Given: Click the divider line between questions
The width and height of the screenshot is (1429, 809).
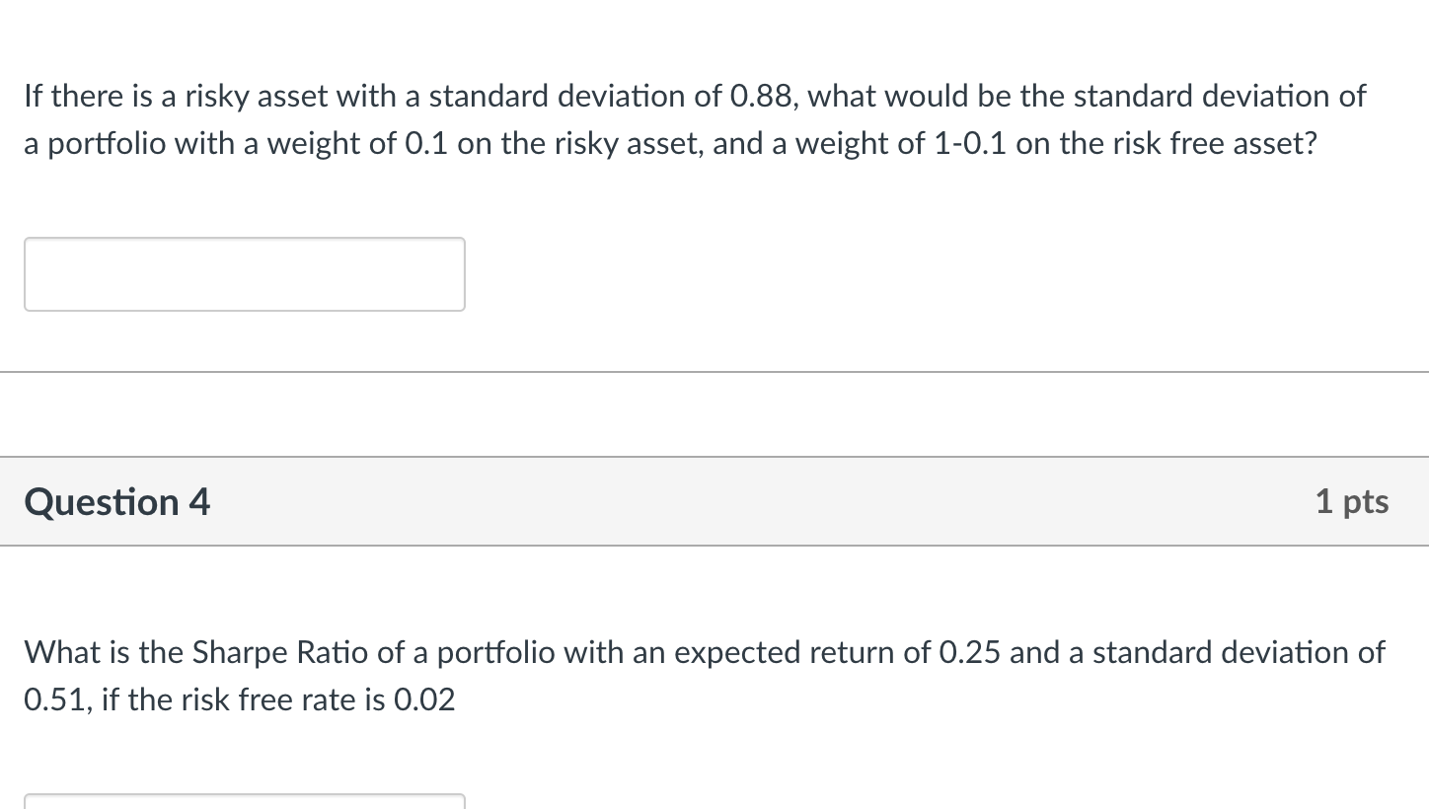Looking at the screenshot, I should pos(714,371).
